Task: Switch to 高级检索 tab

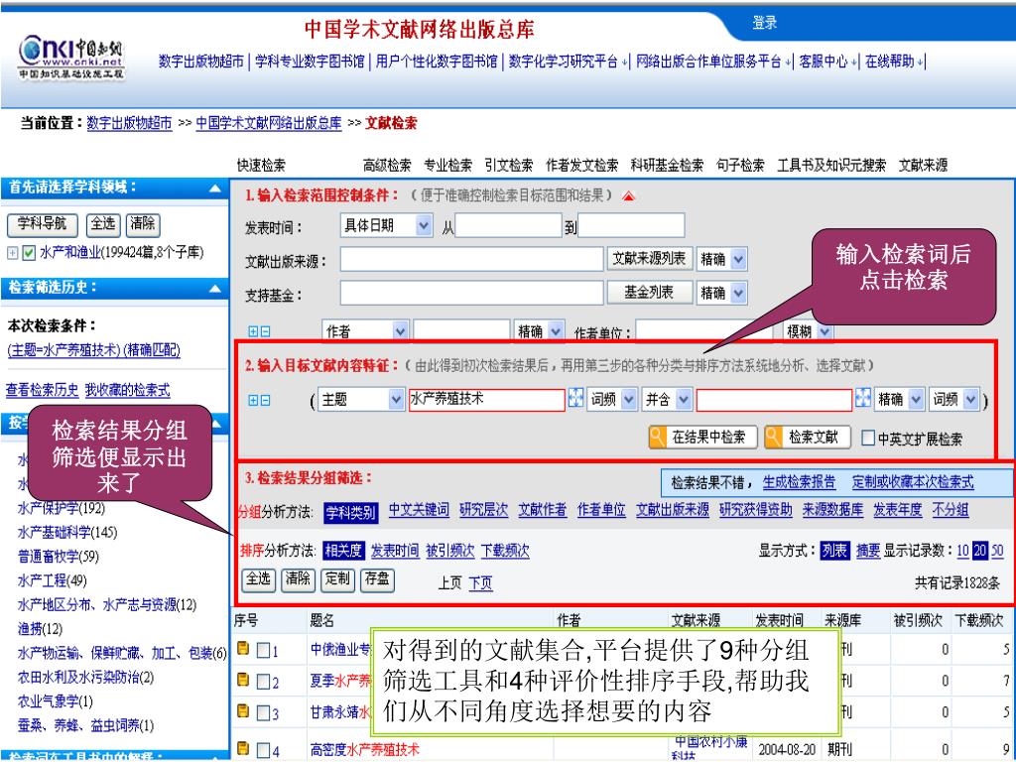Action: click(x=387, y=166)
